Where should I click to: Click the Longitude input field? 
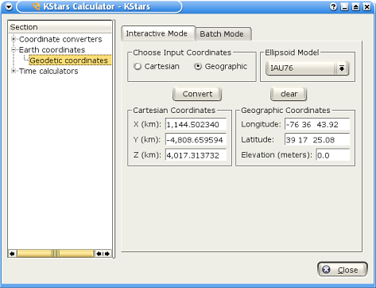click(x=317, y=124)
